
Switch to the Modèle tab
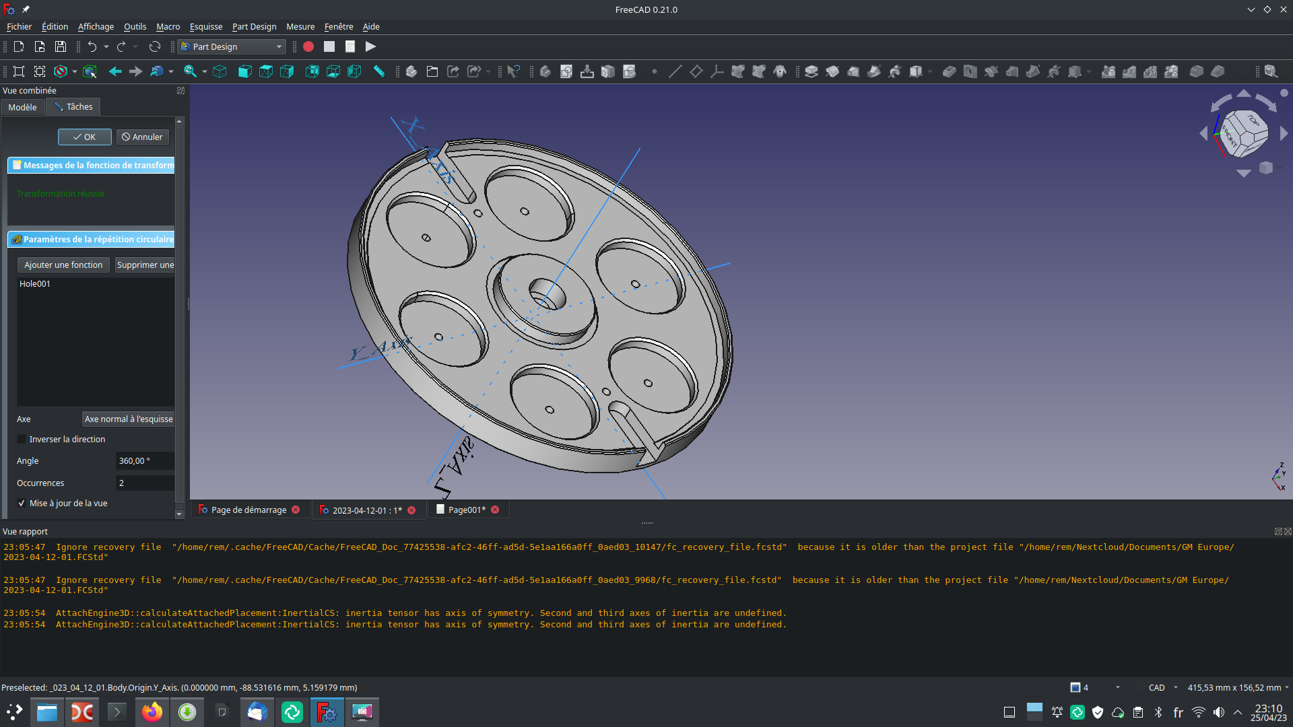click(x=23, y=107)
